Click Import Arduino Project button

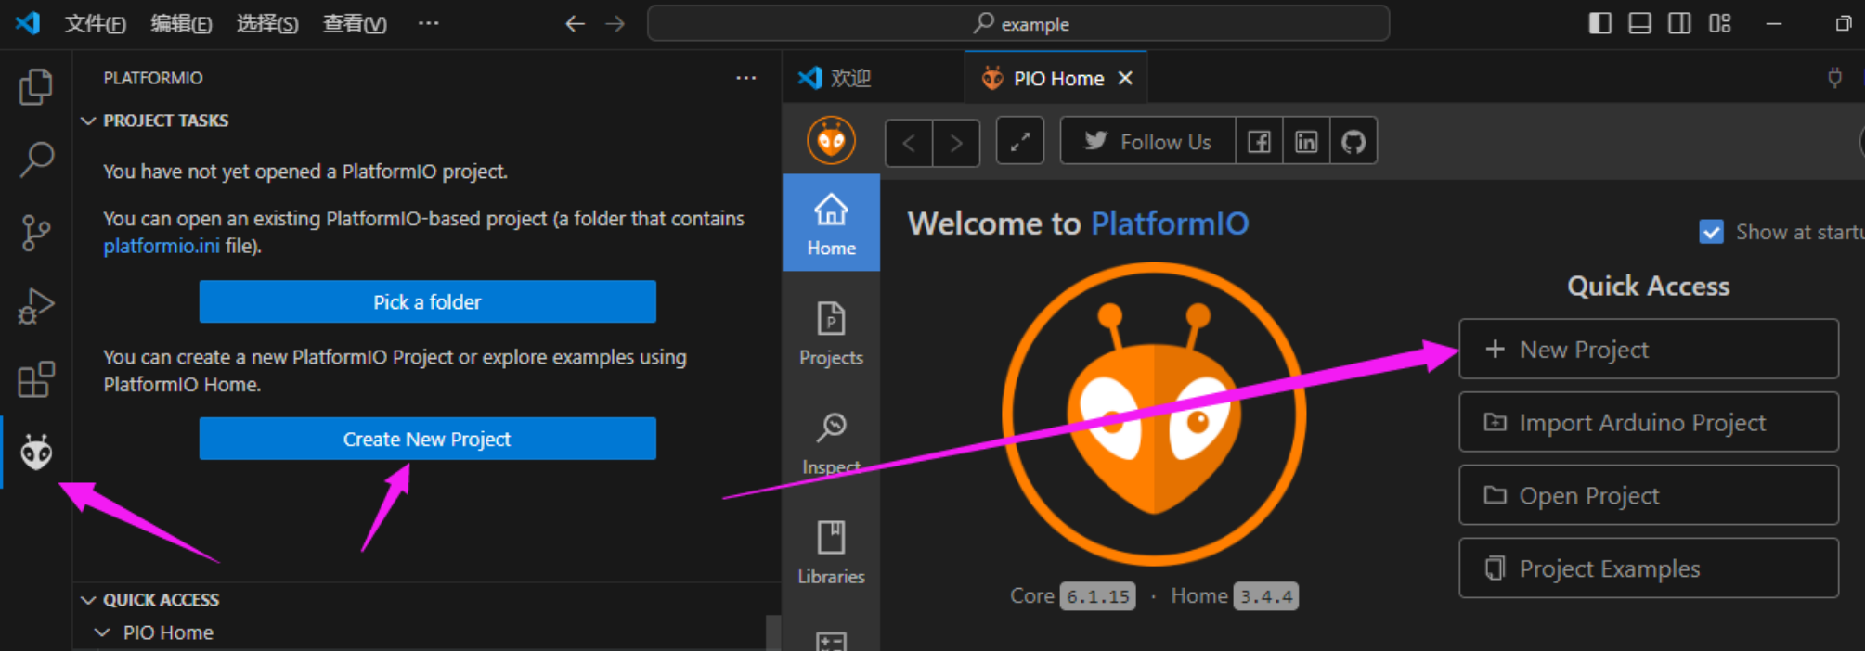coord(1649,423)
